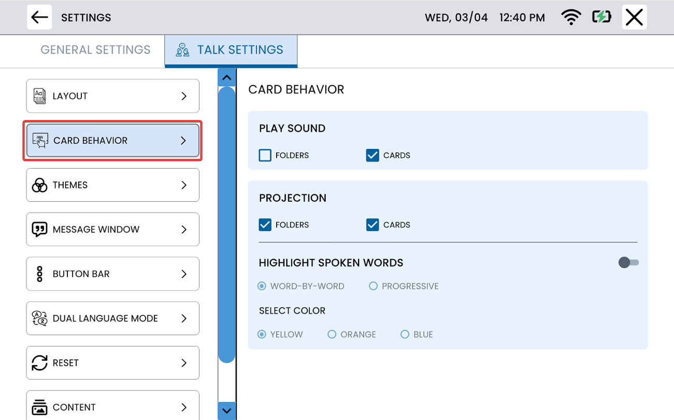The height and width of the screenshot is (420, 674).
Task: Click the Message Window speech bubble icon
Action: pos(39,230)
